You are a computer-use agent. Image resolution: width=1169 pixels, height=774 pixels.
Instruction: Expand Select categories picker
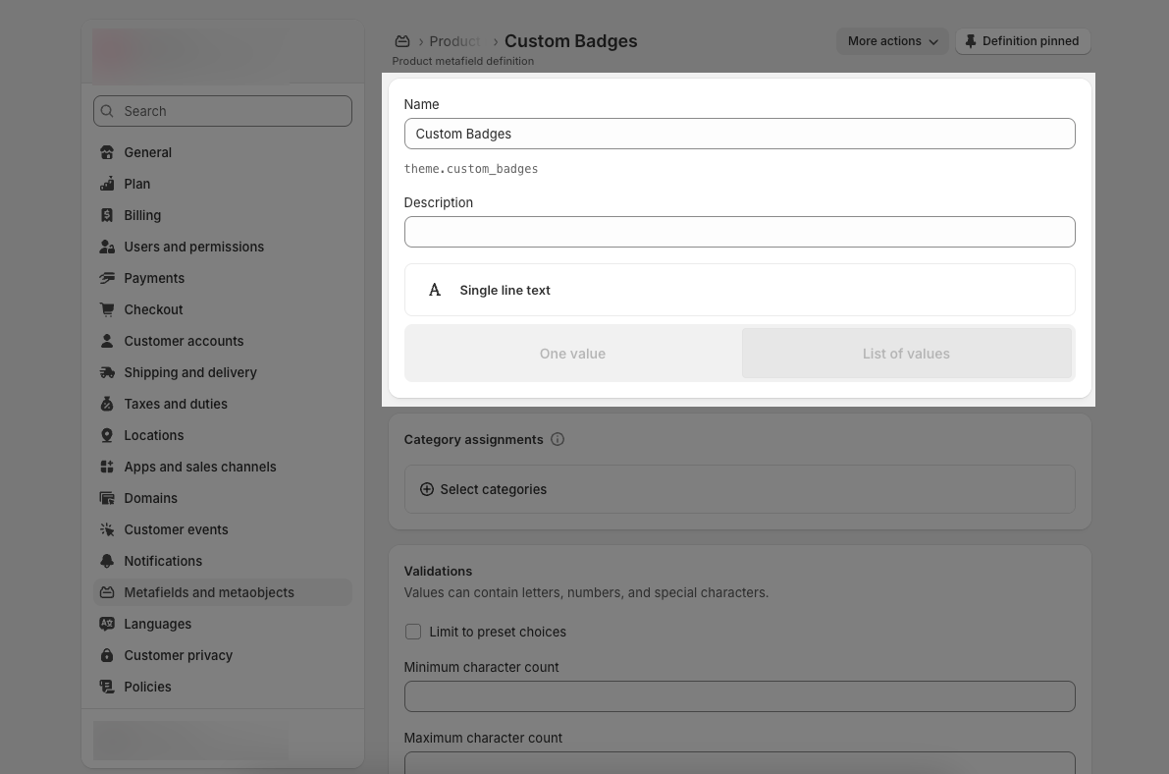tap(483, 489)
